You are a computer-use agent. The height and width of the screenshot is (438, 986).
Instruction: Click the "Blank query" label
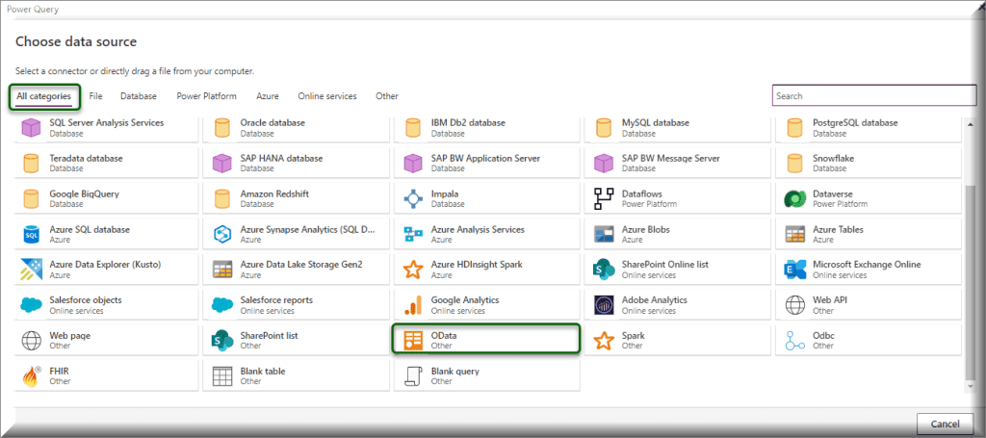455,372
